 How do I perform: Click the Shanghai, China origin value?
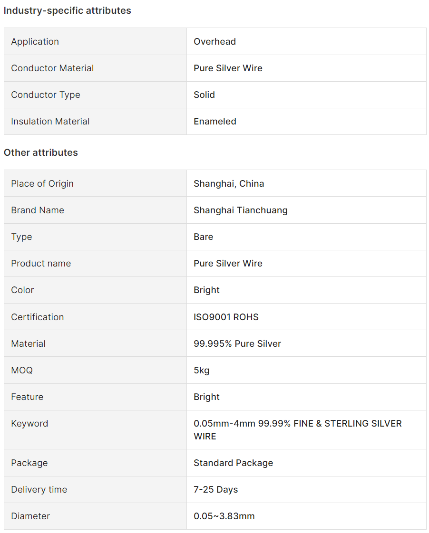pos(229,183)
